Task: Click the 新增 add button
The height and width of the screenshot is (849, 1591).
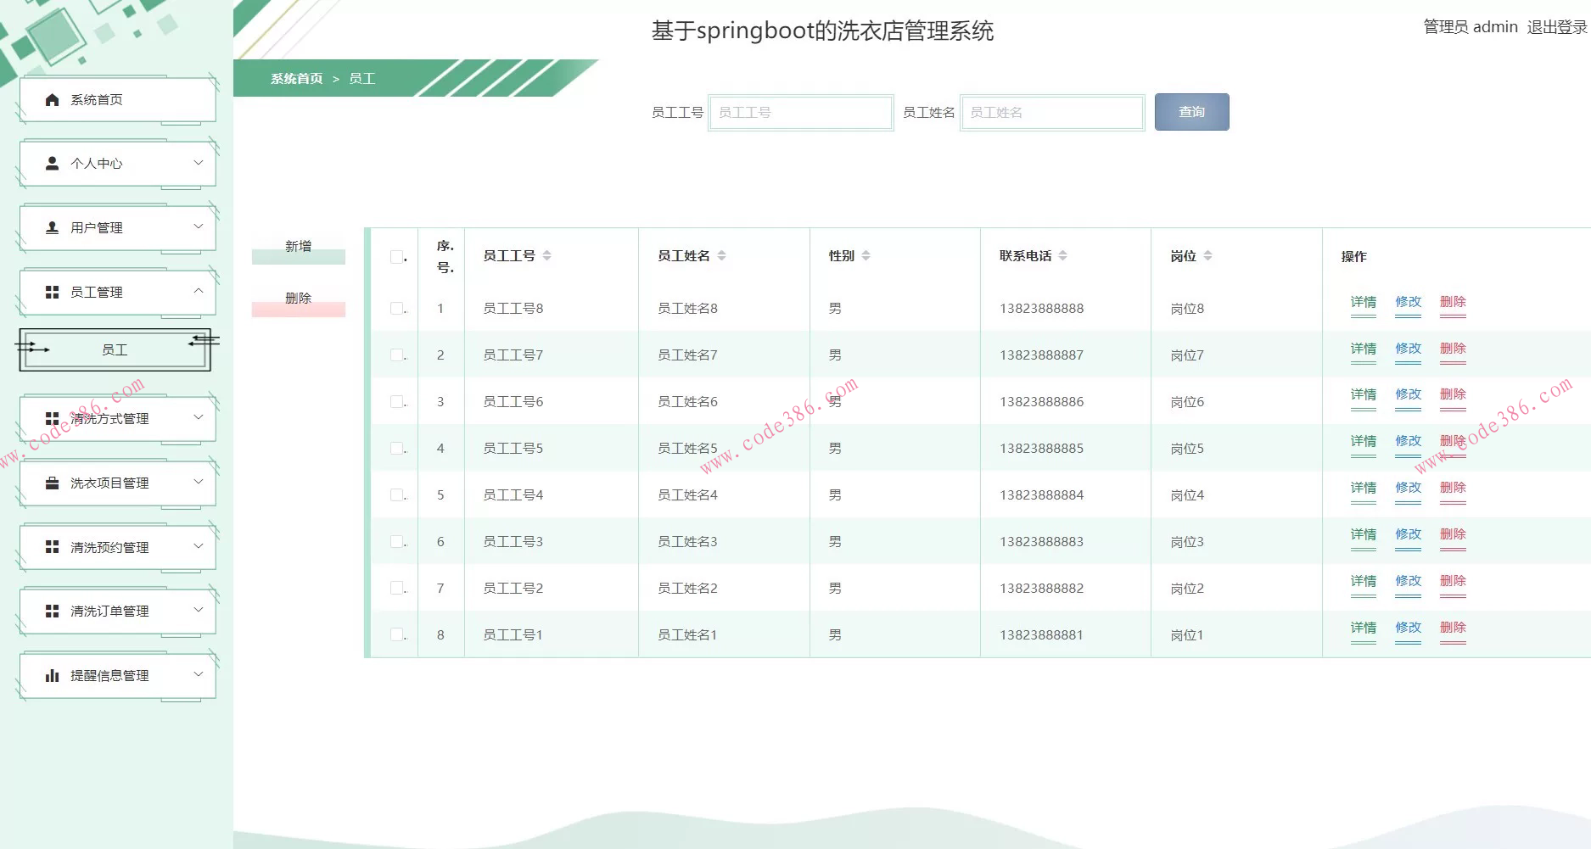Action: [298, 248]
